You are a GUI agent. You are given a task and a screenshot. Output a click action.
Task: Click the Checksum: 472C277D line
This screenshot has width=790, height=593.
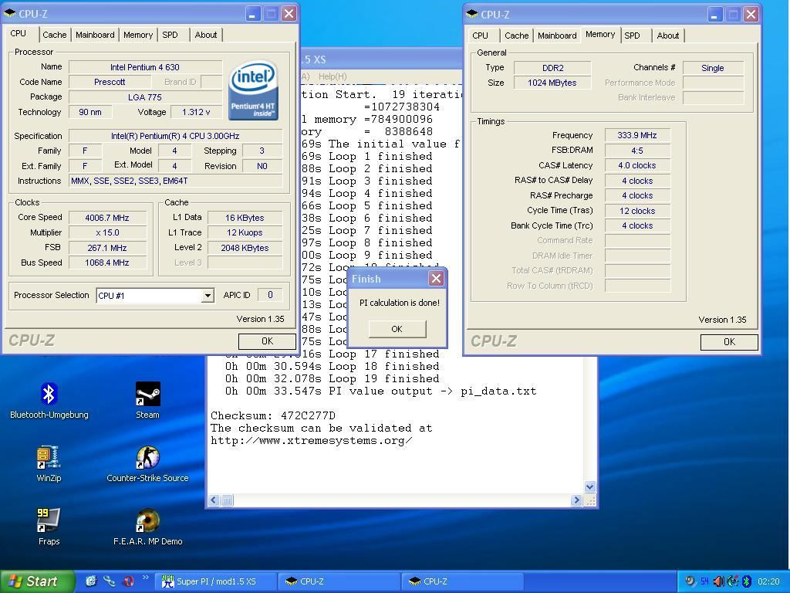coord(273,415)
